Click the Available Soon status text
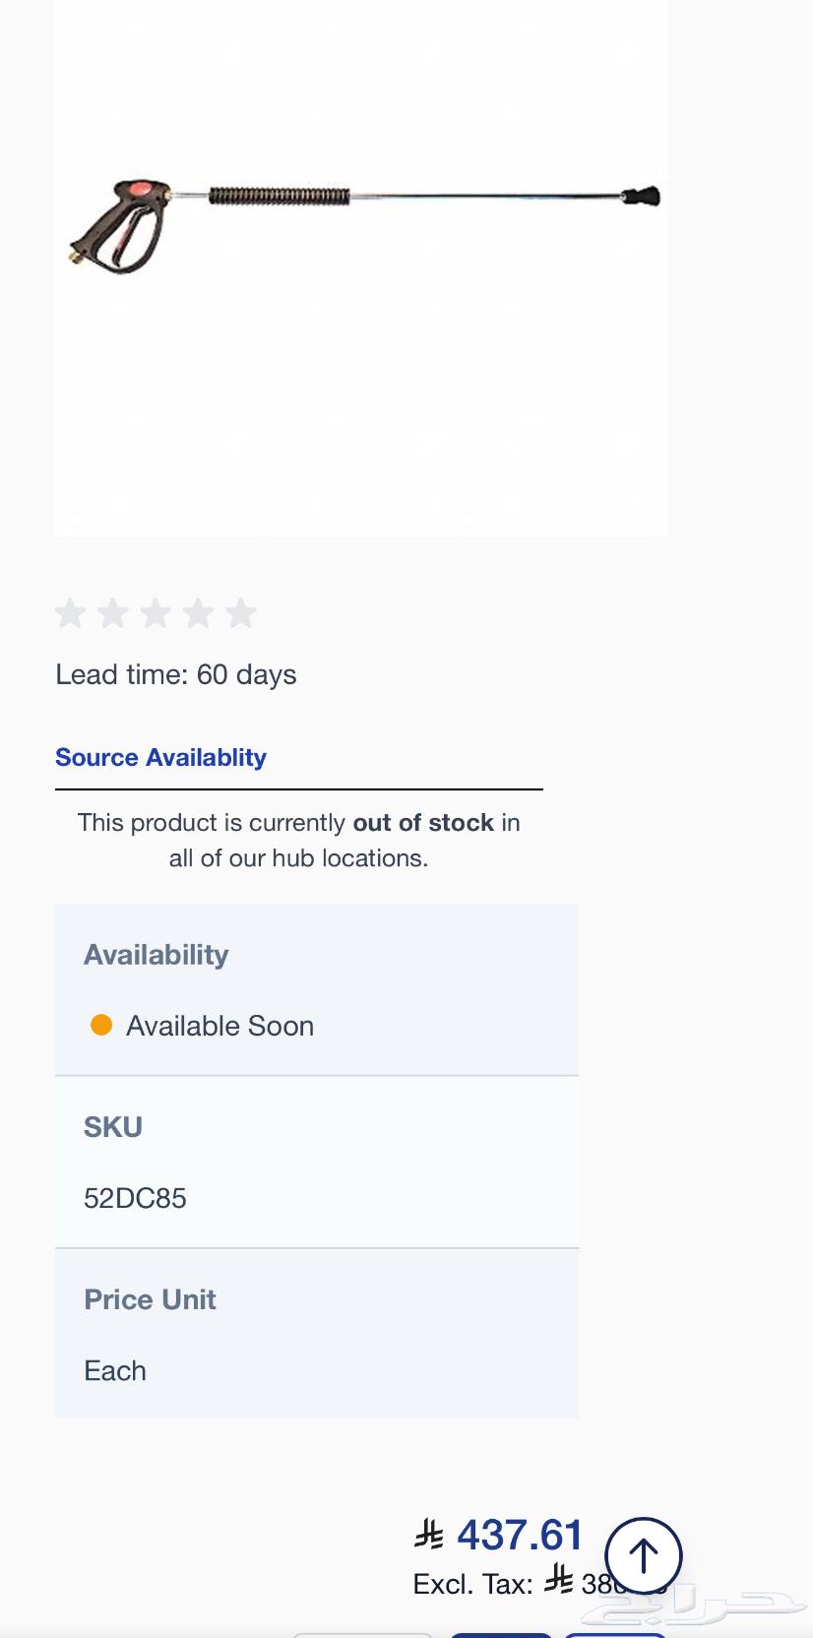 (x=219, y=1026)
